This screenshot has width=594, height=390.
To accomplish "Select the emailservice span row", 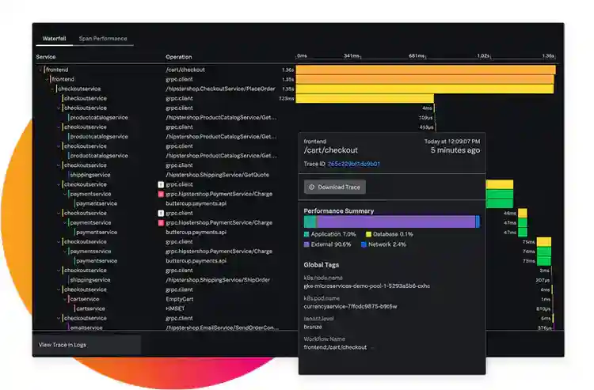I will tap(90, 328).
